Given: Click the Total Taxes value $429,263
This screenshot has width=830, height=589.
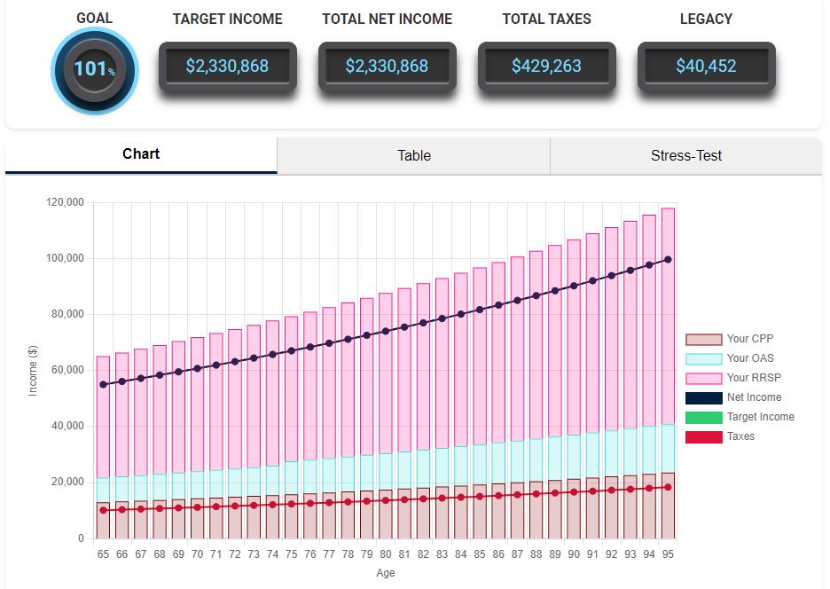Looking at the screenshot, I should [546, 67].
